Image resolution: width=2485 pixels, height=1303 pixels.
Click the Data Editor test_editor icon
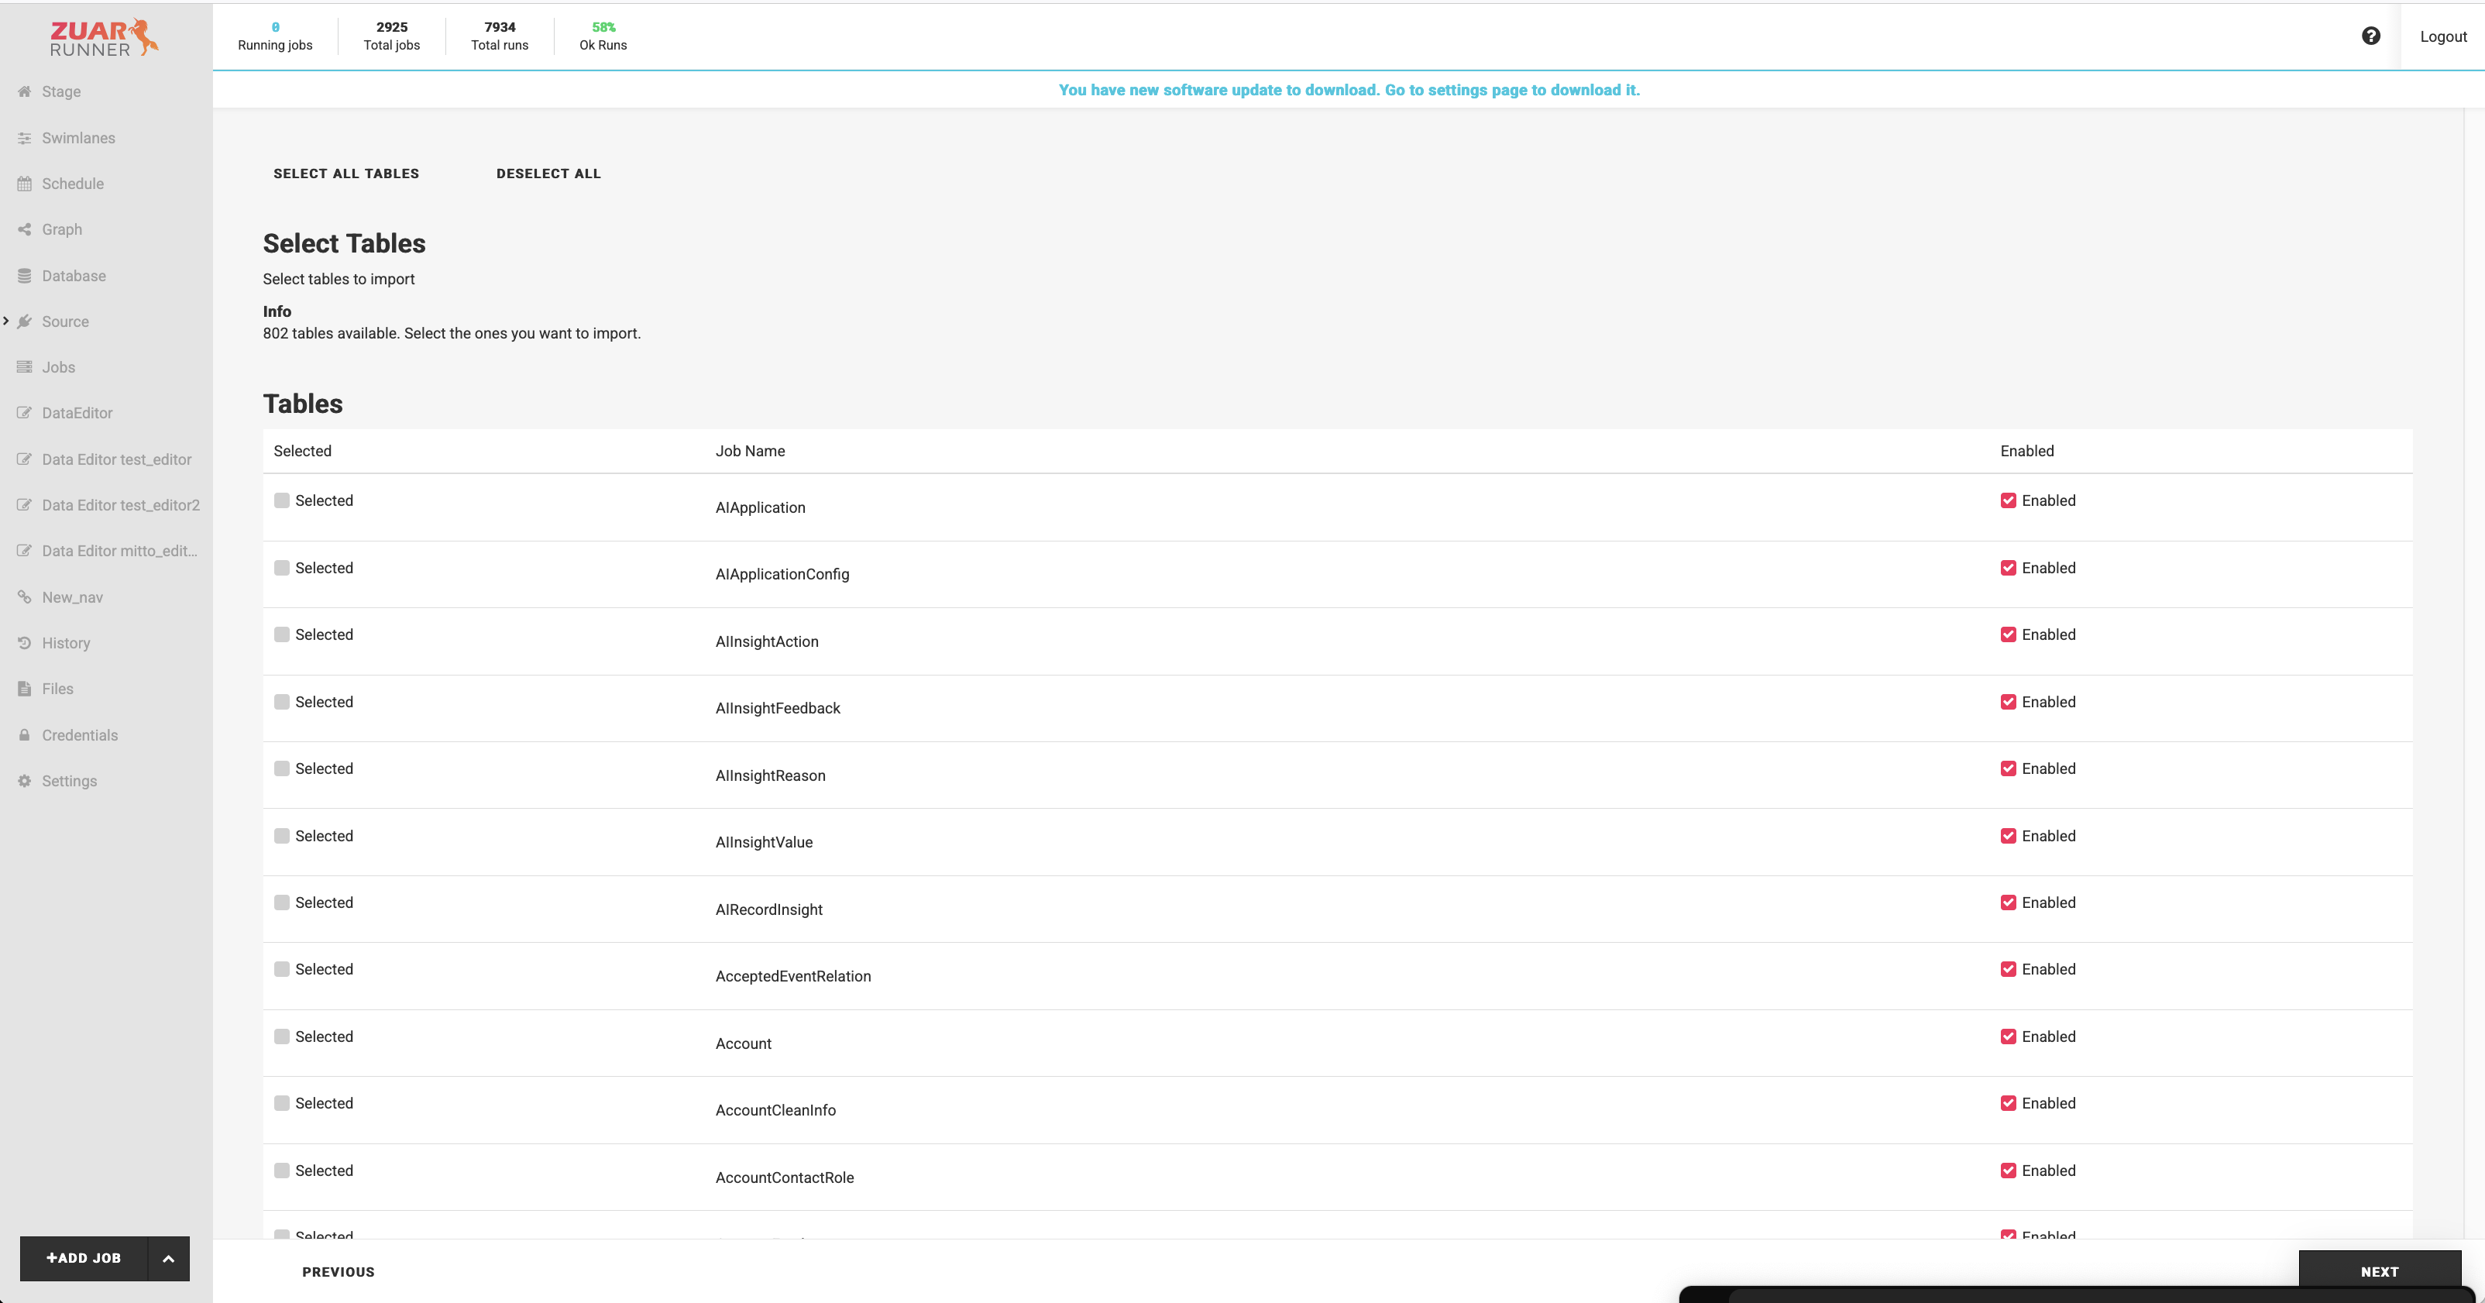click(24, 459)
